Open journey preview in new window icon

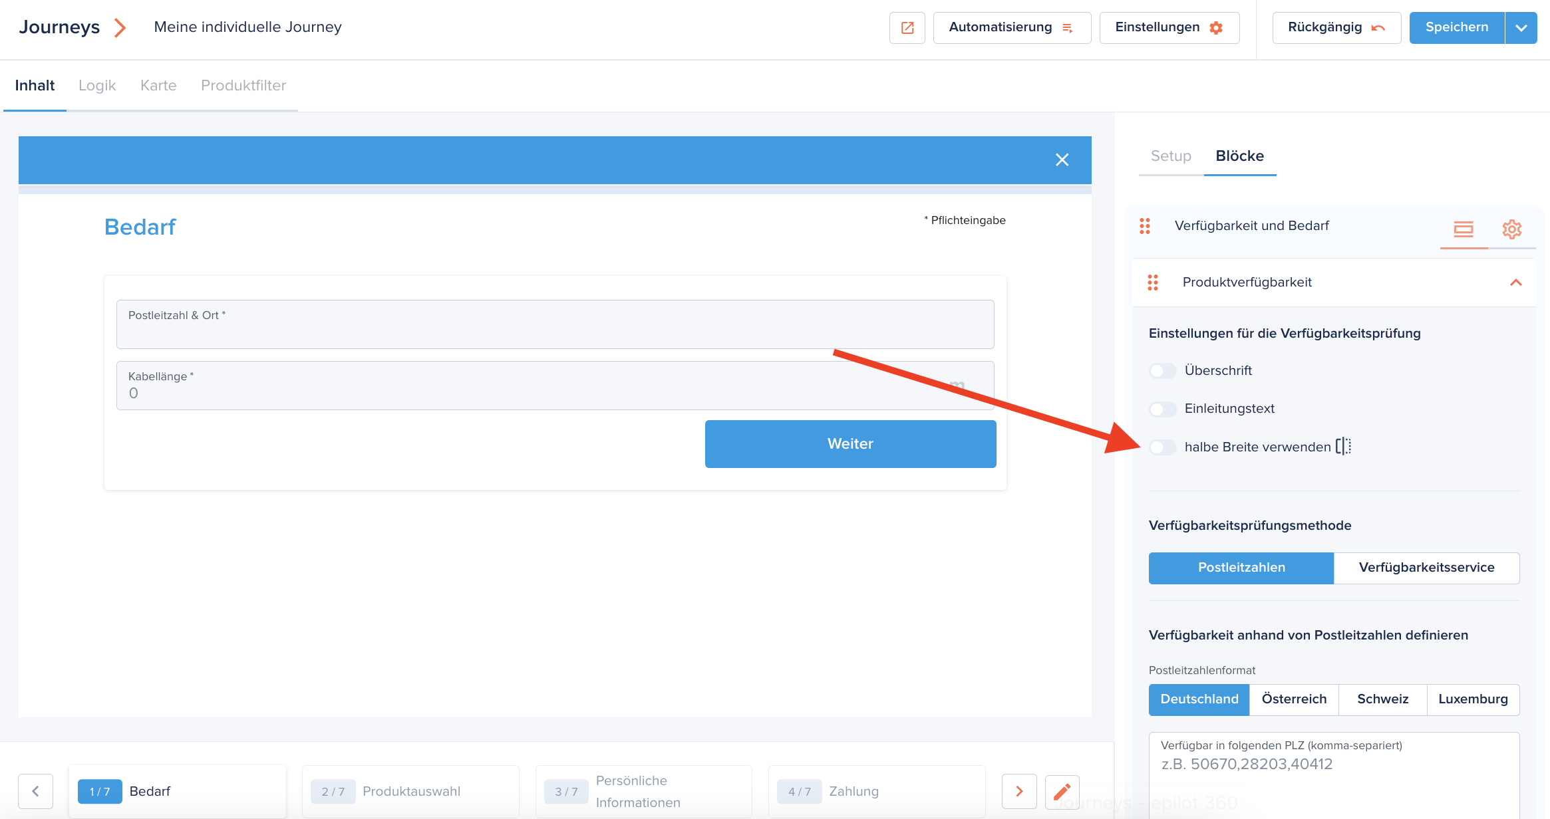tap(907, 28)
